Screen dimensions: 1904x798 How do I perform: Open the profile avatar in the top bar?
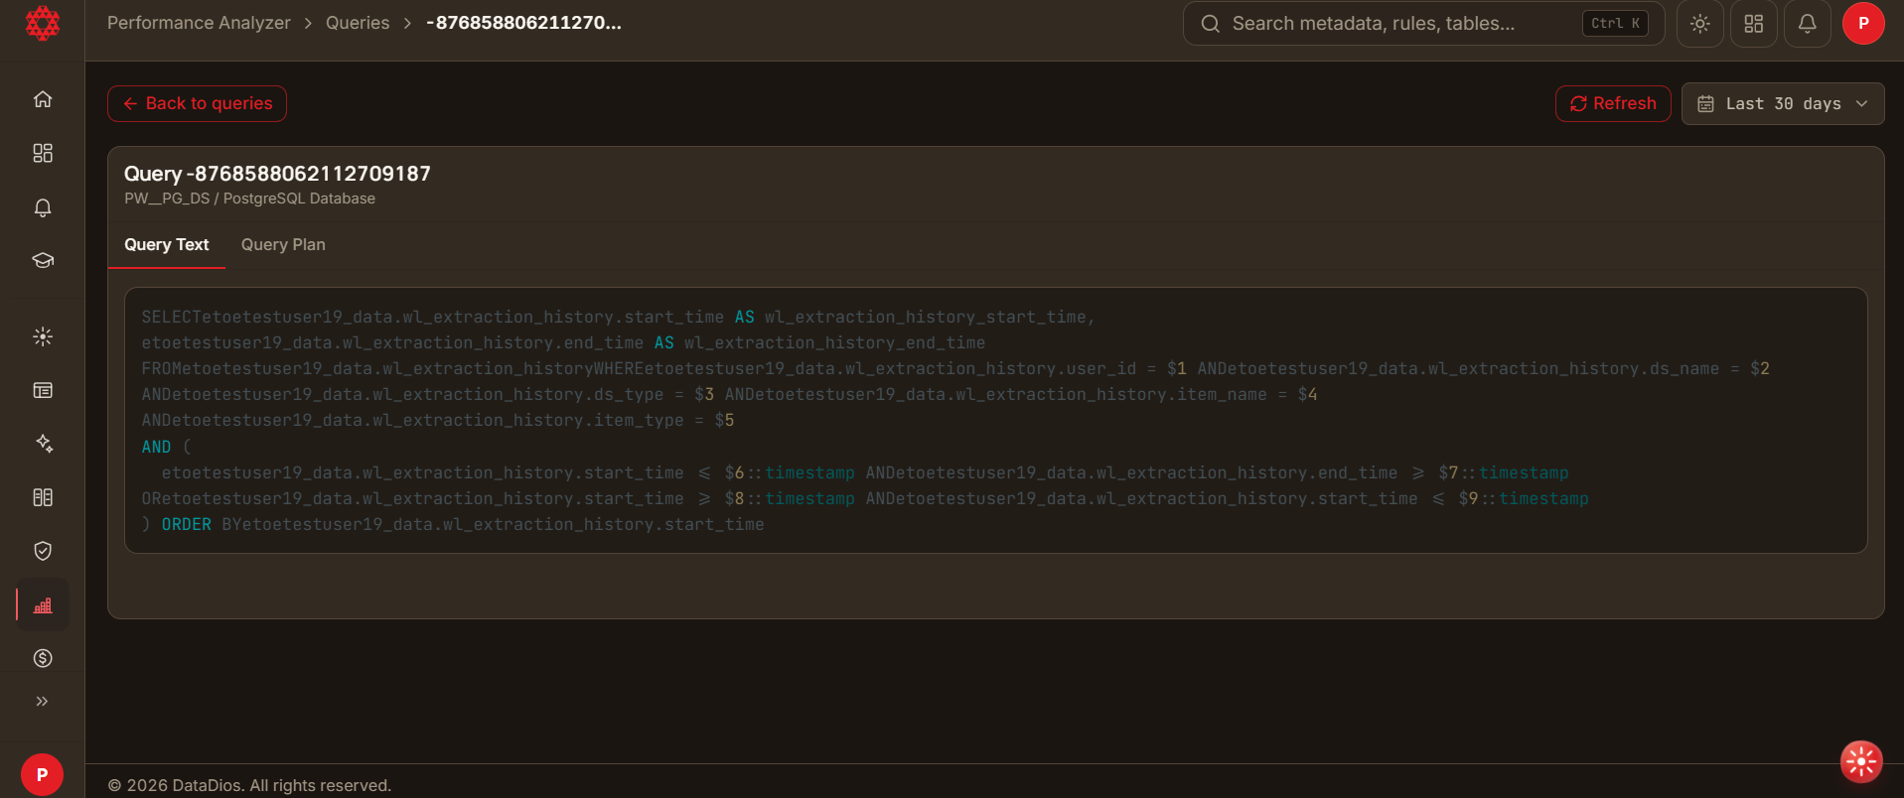(1863, 24)
